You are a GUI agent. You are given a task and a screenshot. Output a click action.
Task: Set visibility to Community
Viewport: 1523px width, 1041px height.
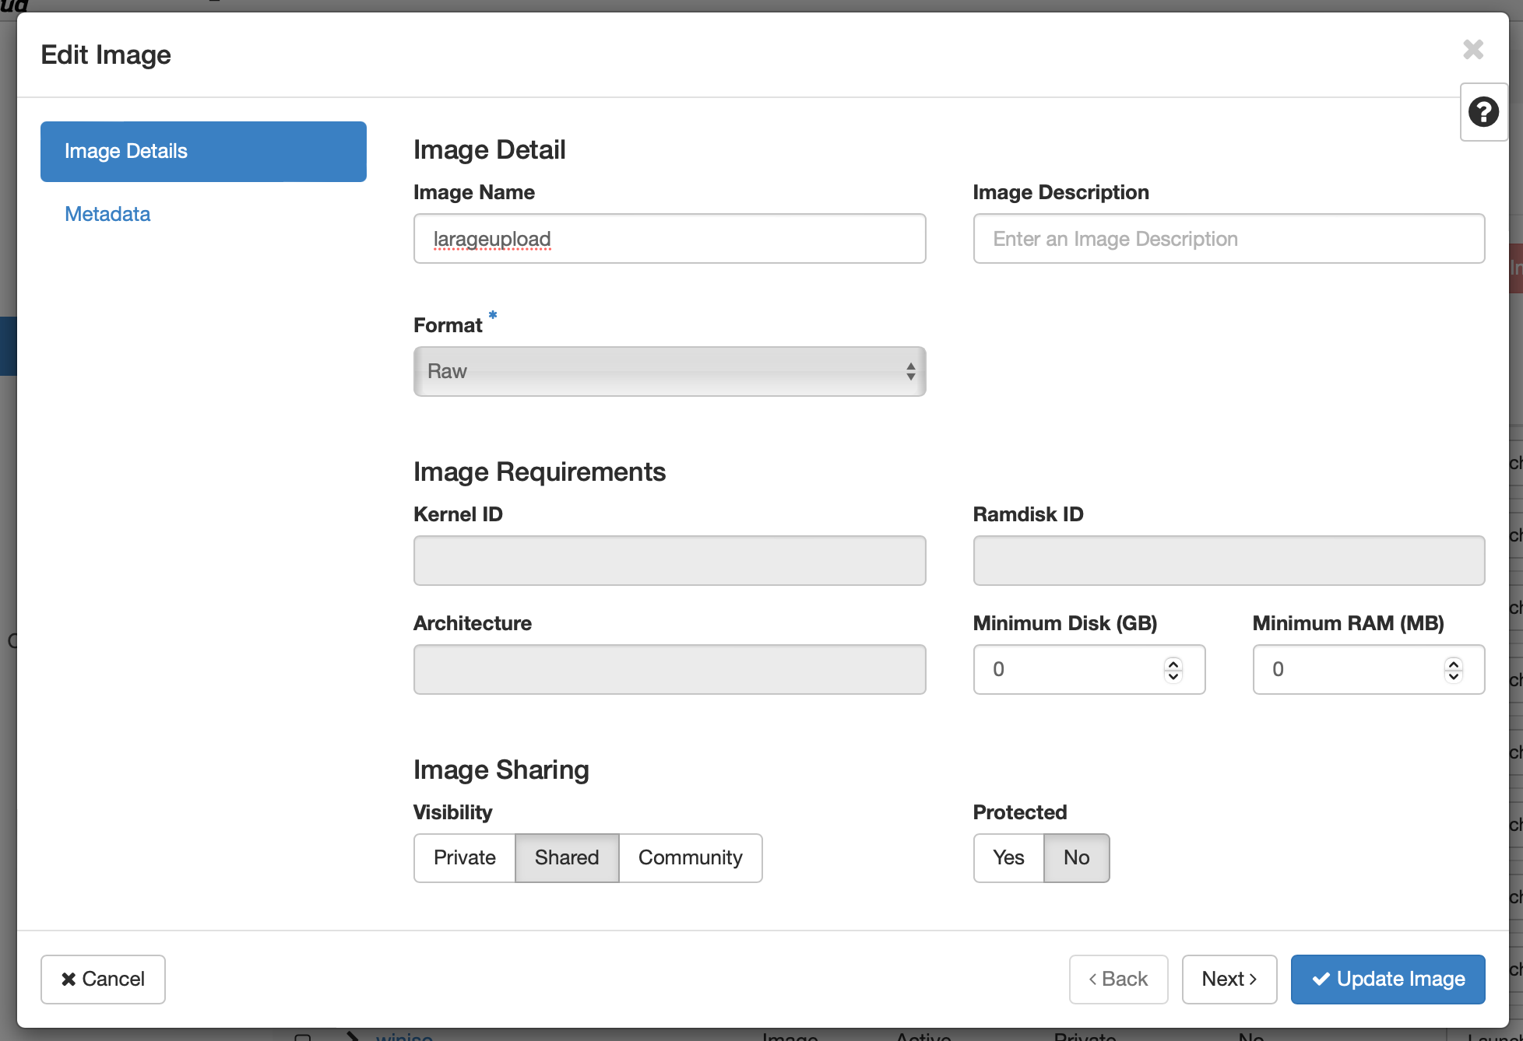[x=691, y=857]
